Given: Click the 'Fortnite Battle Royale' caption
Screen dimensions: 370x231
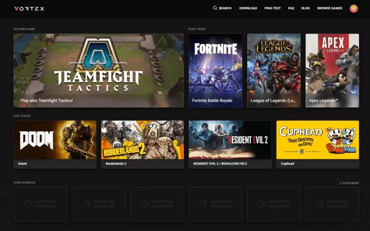Looking at the screenshot, I should point(212,100).
